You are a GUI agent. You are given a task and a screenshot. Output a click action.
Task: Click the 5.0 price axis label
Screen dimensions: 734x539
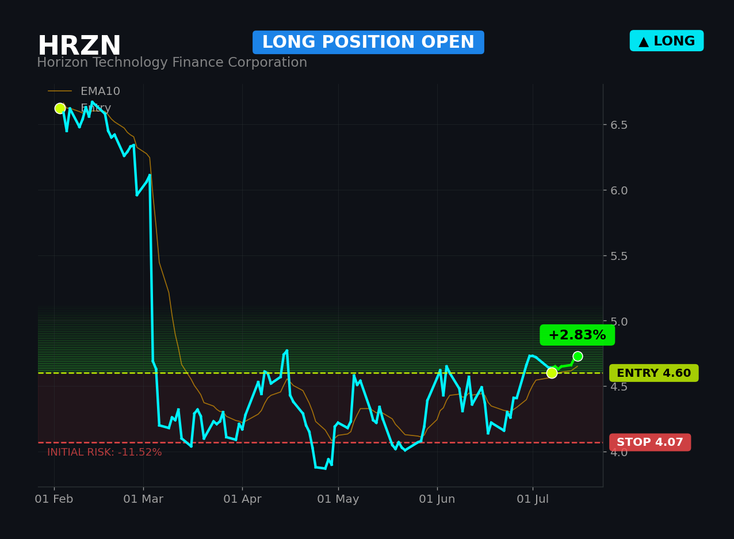tap(619, 322)
